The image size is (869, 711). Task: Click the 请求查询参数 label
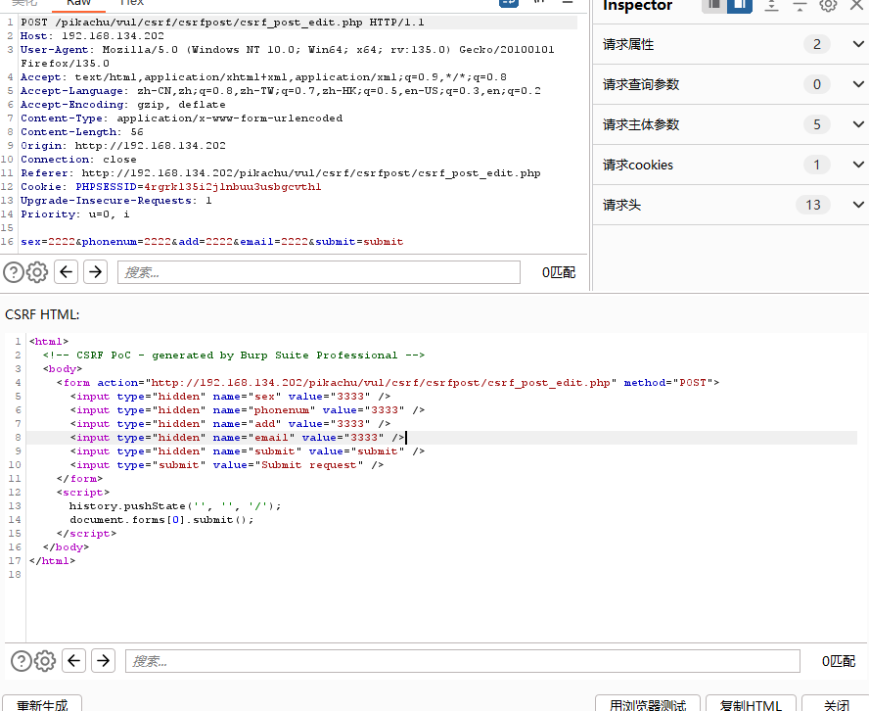641,84
